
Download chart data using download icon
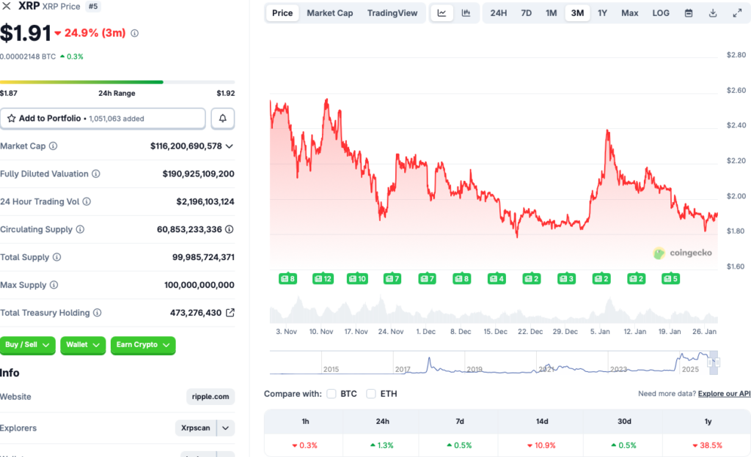713,13
